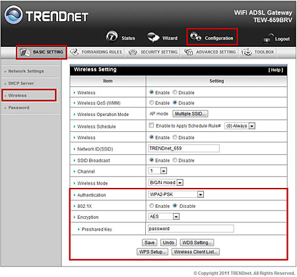Open the Wizard speech bubble icon

[x=153, y=37]
